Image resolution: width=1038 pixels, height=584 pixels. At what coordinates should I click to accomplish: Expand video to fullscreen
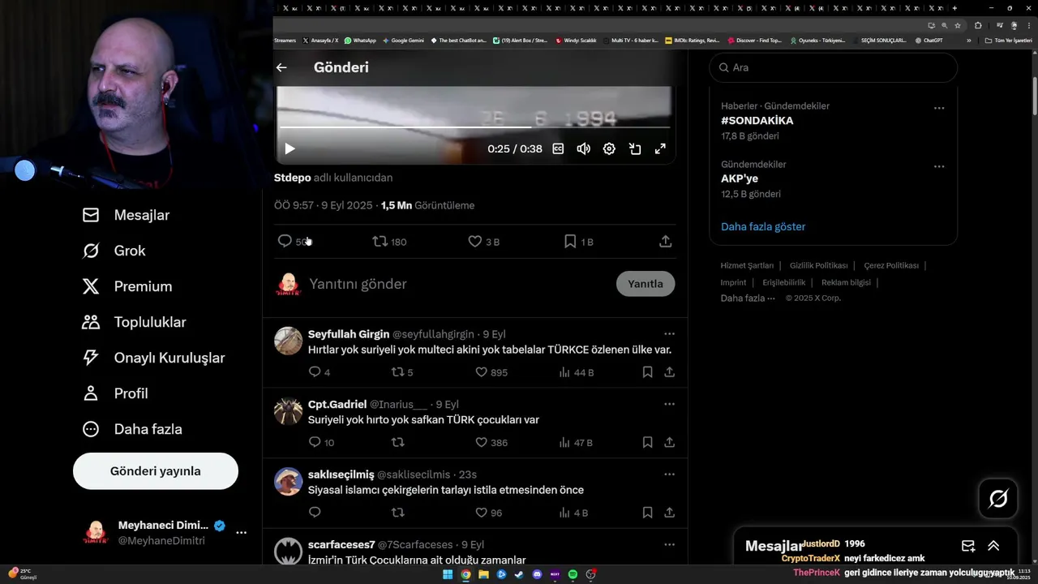[660, 148]
